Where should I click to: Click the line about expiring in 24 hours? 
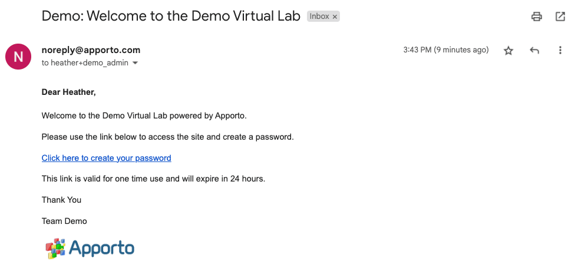[x=153, y=179]
